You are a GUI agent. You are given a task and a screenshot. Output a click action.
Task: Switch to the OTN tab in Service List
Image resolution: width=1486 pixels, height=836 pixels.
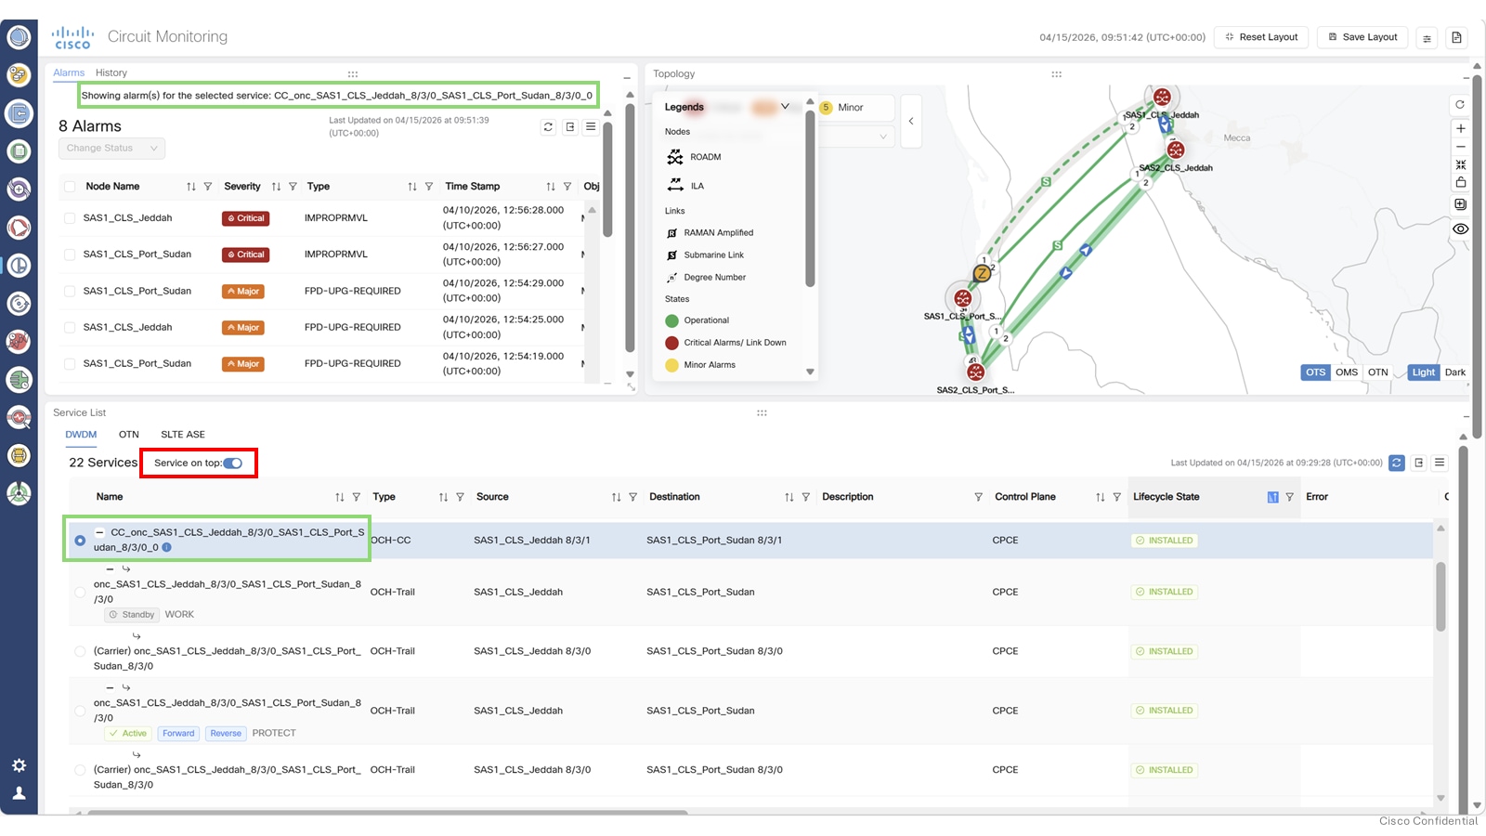(128, 434)
